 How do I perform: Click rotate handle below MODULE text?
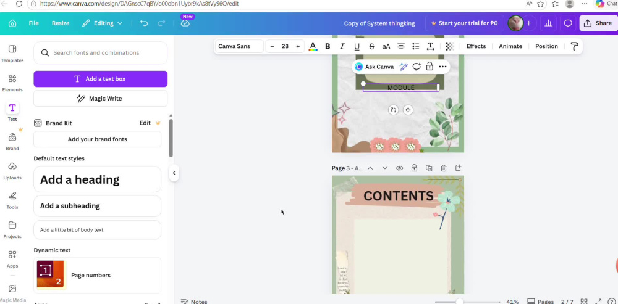[x=393, y=110]
